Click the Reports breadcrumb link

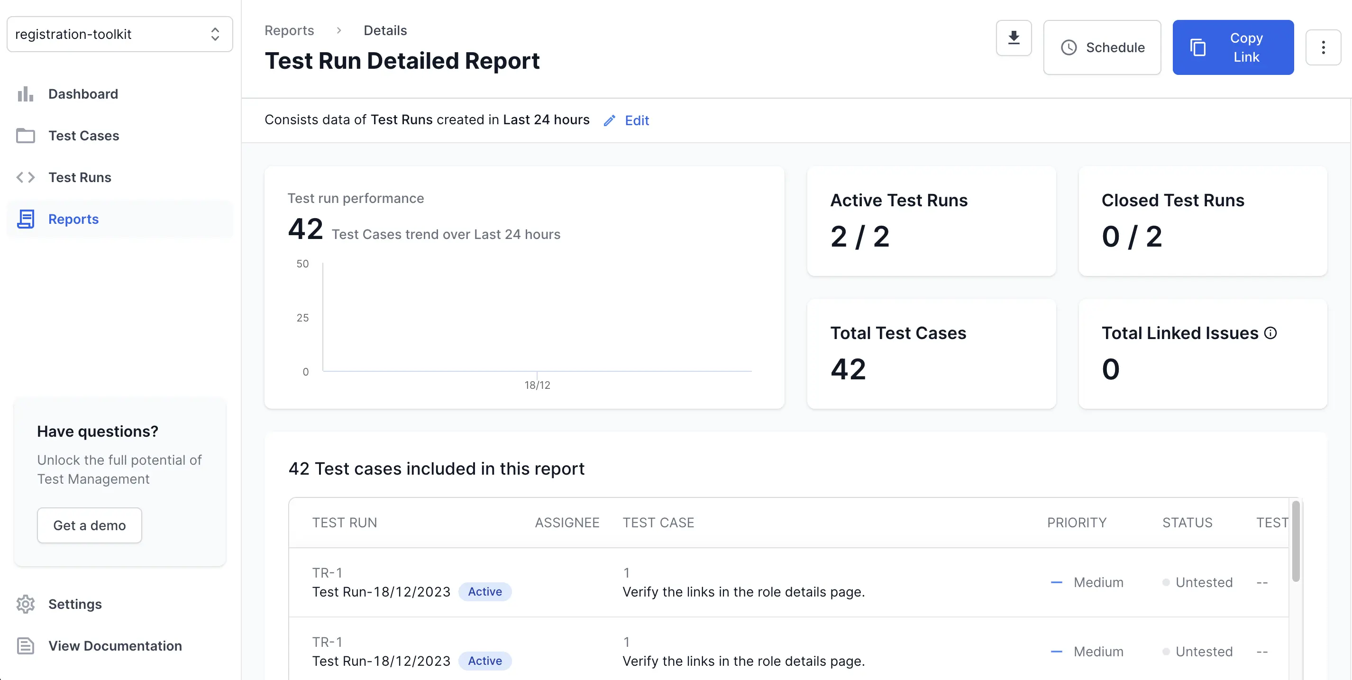tap(289, 30)
